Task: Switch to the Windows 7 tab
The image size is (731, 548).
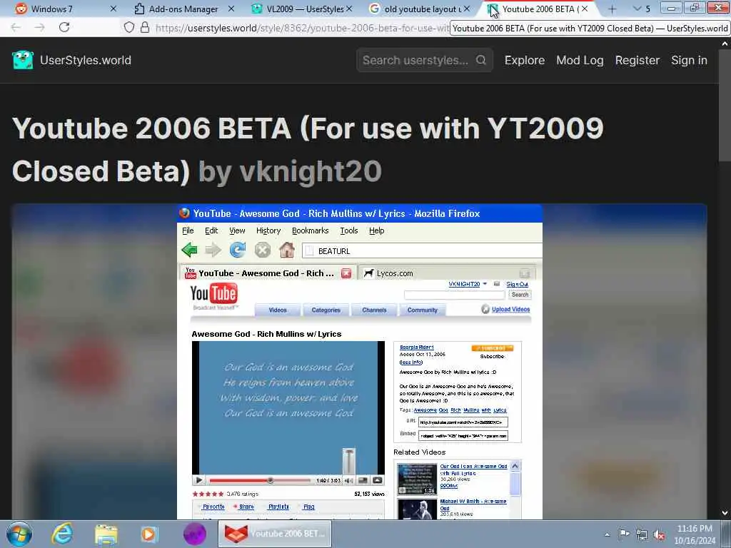Action: pos(65,9)
